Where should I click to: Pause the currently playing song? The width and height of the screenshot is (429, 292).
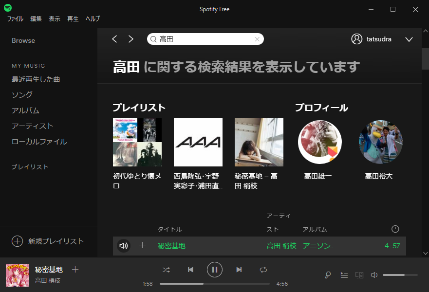(x=214, y=269)
